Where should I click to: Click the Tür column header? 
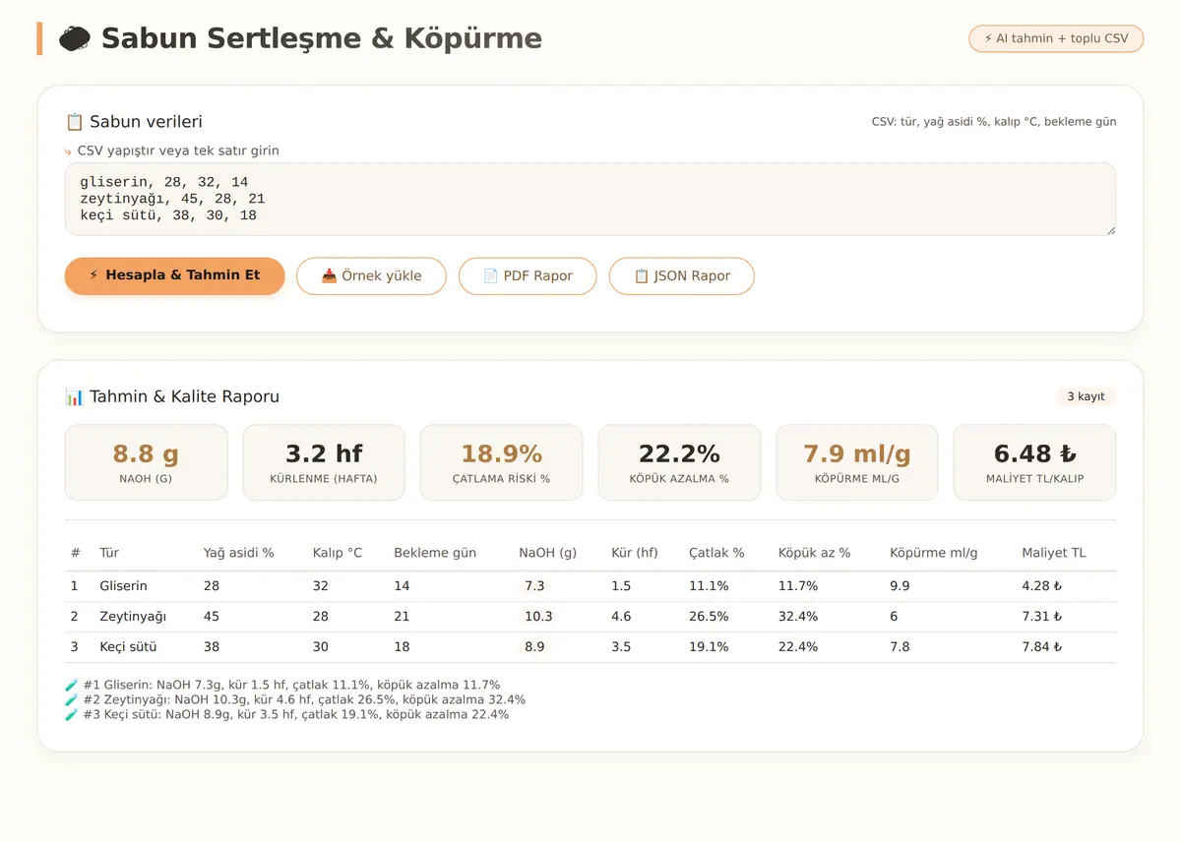click(109, 553)
